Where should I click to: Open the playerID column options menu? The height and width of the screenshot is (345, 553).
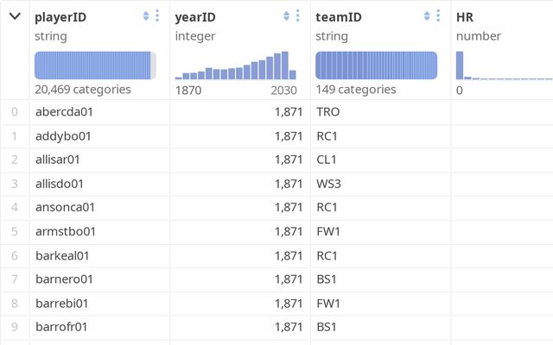coord(157,16)
